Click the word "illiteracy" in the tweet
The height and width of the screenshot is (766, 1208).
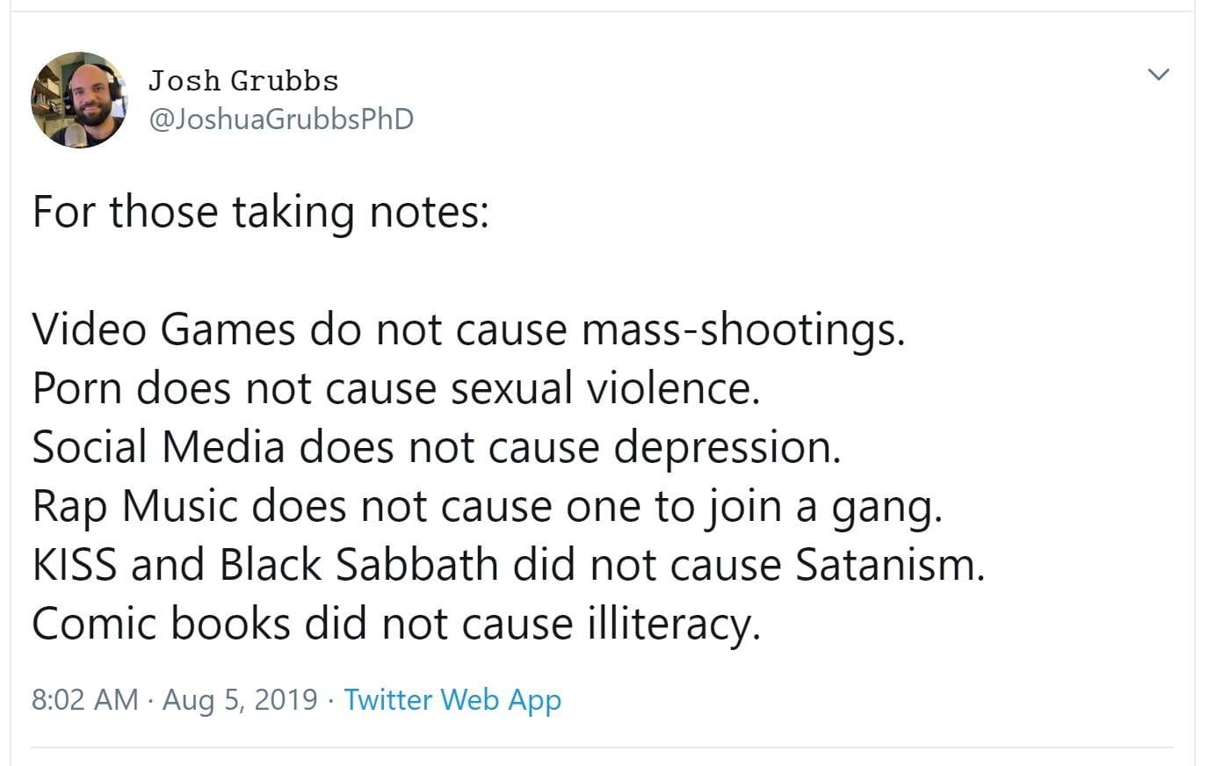point(672,624)
